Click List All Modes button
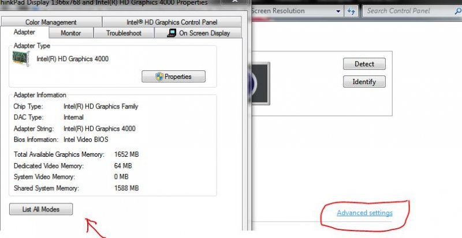This screenshot has width=462, height=238. point(41,209)
